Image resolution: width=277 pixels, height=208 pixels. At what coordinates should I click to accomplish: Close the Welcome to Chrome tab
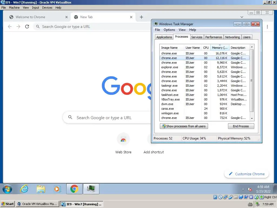pyautogui.click(x=67, y=17)
